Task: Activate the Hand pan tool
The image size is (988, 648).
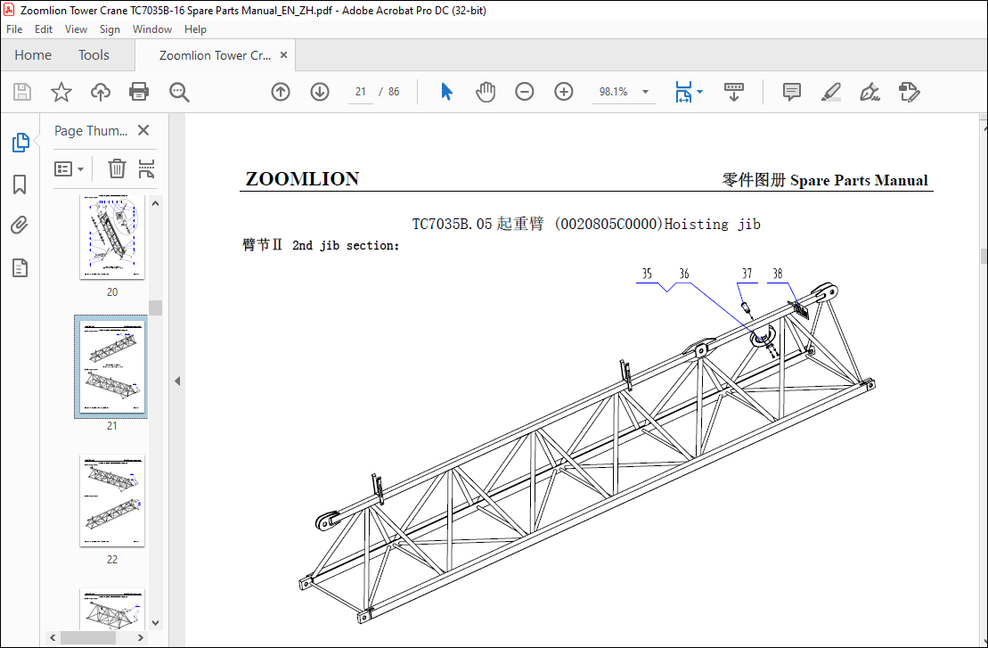Action: click(486, 92)
